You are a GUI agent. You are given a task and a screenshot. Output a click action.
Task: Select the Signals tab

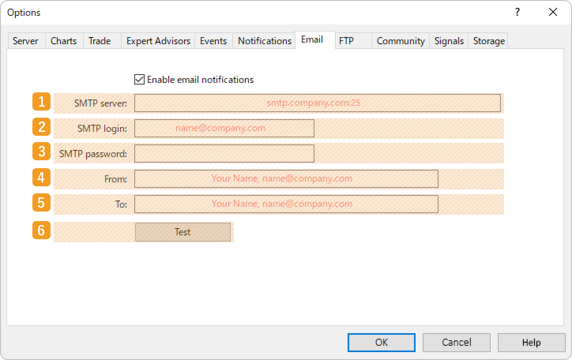pos(448,41)
